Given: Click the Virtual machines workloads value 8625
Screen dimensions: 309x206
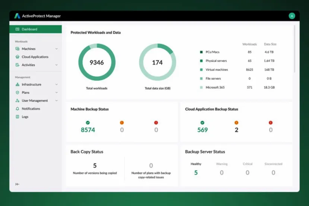Looking at the screenshot, I should [x=249, y=70].
